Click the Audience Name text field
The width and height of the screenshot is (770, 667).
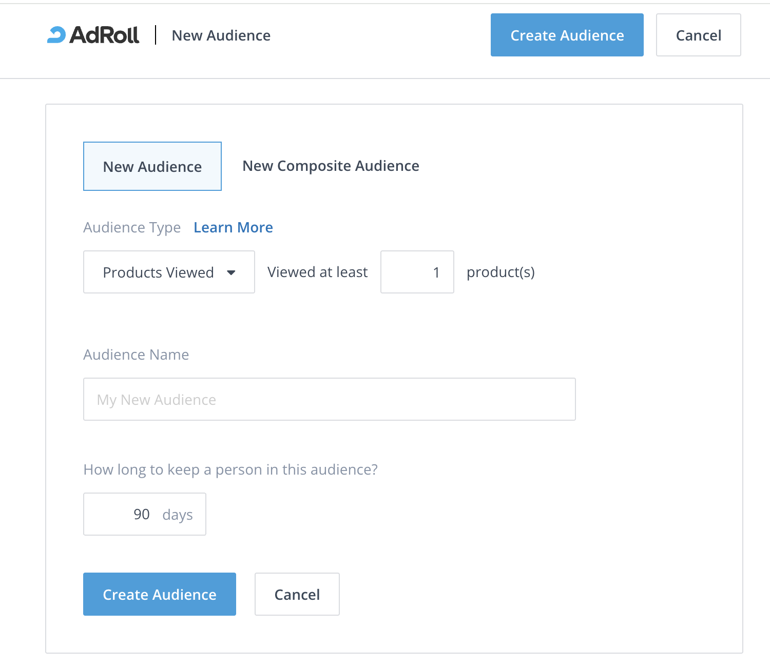click(329, 400)
